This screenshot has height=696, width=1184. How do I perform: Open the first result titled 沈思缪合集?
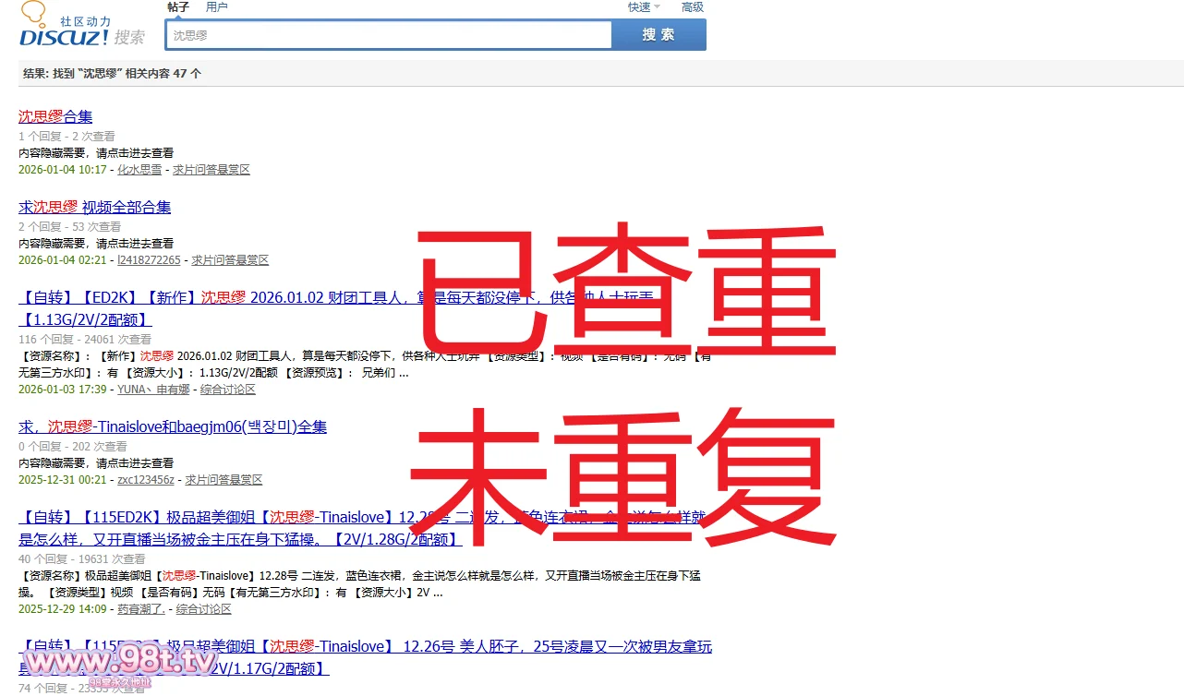(x=55, y=116)
